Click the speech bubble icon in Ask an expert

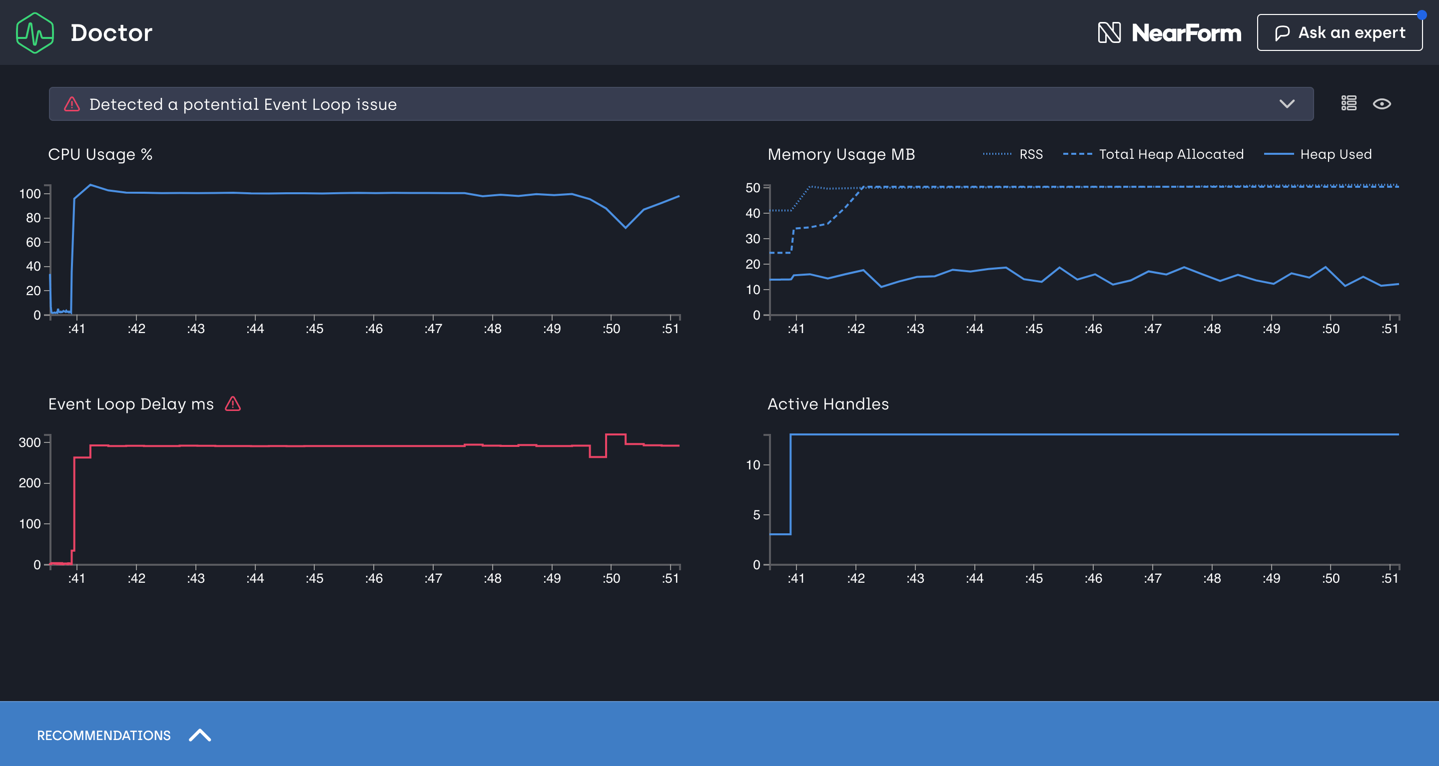click(1282, 33)
